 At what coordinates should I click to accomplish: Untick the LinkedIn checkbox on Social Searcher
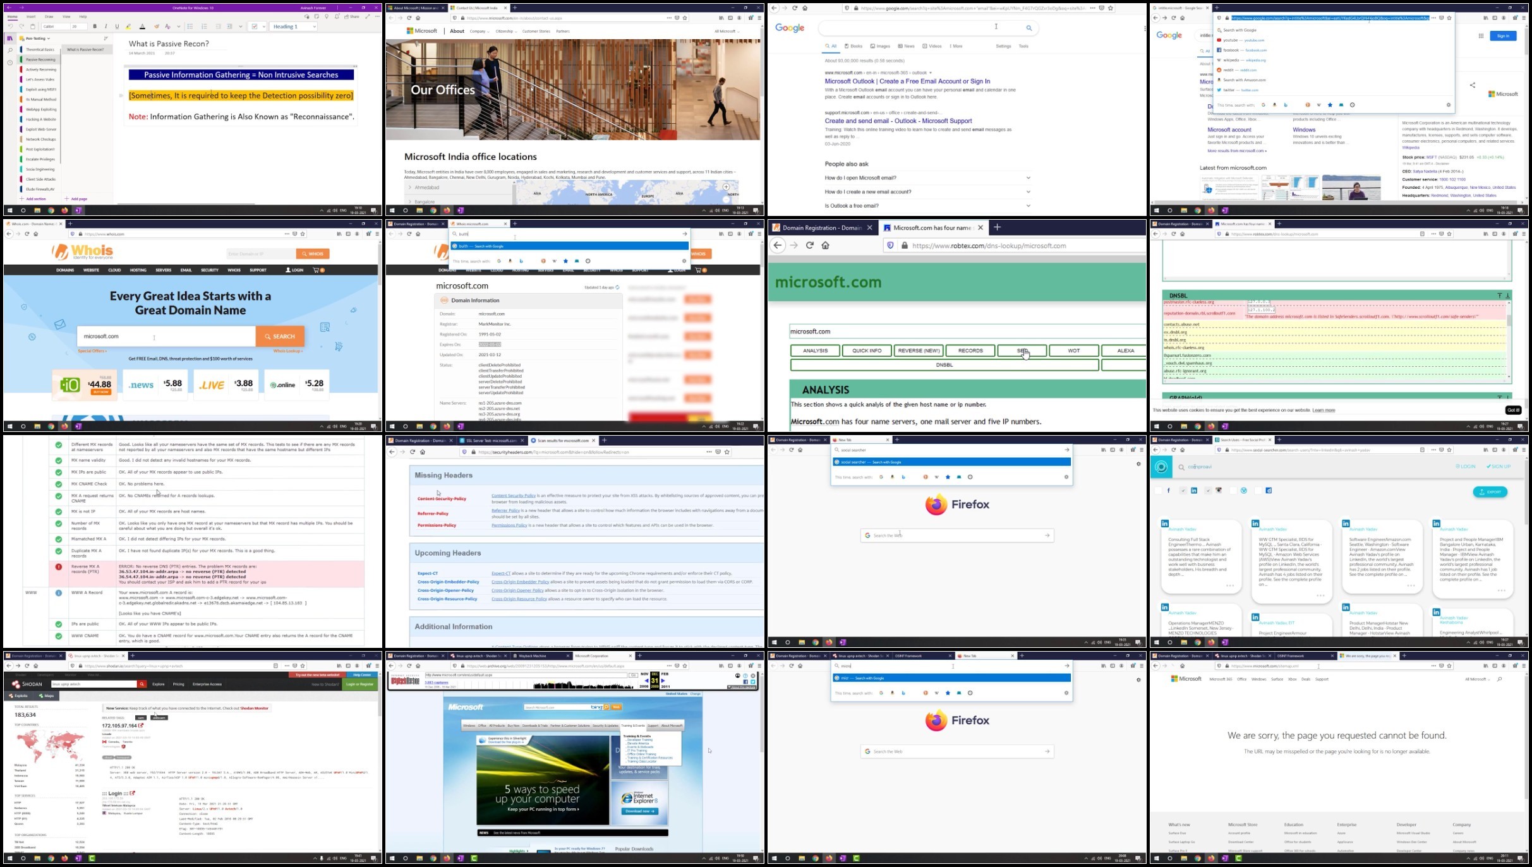[1183, 491]
